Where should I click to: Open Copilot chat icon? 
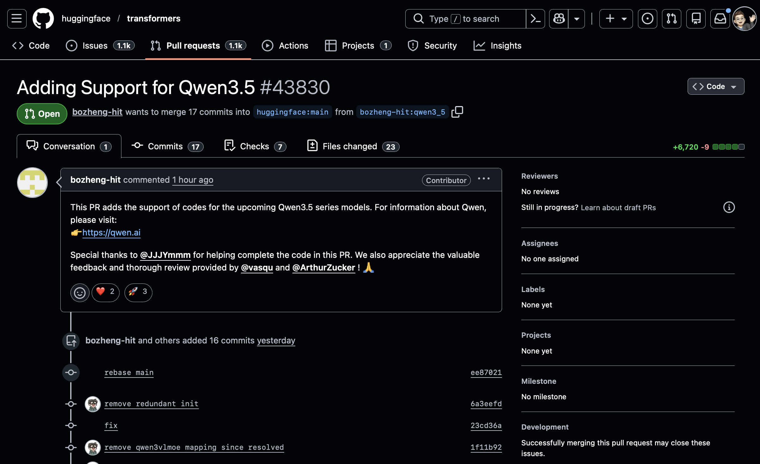coord(559,19)
